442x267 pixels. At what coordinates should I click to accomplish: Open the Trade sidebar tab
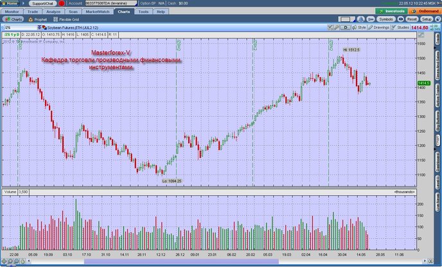pos(438,40)
